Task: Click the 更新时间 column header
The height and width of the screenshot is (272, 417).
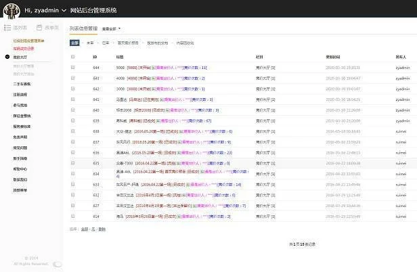Action: 333,57
